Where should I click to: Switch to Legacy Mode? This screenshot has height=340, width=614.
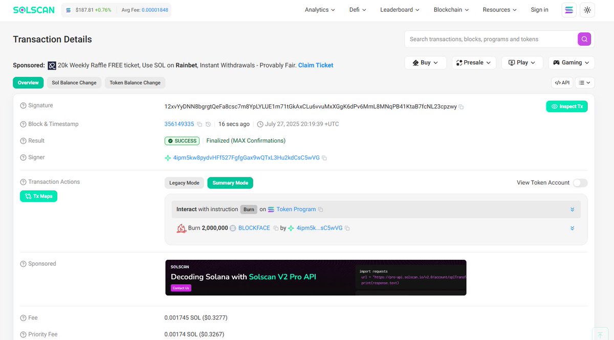pos(184,183)
